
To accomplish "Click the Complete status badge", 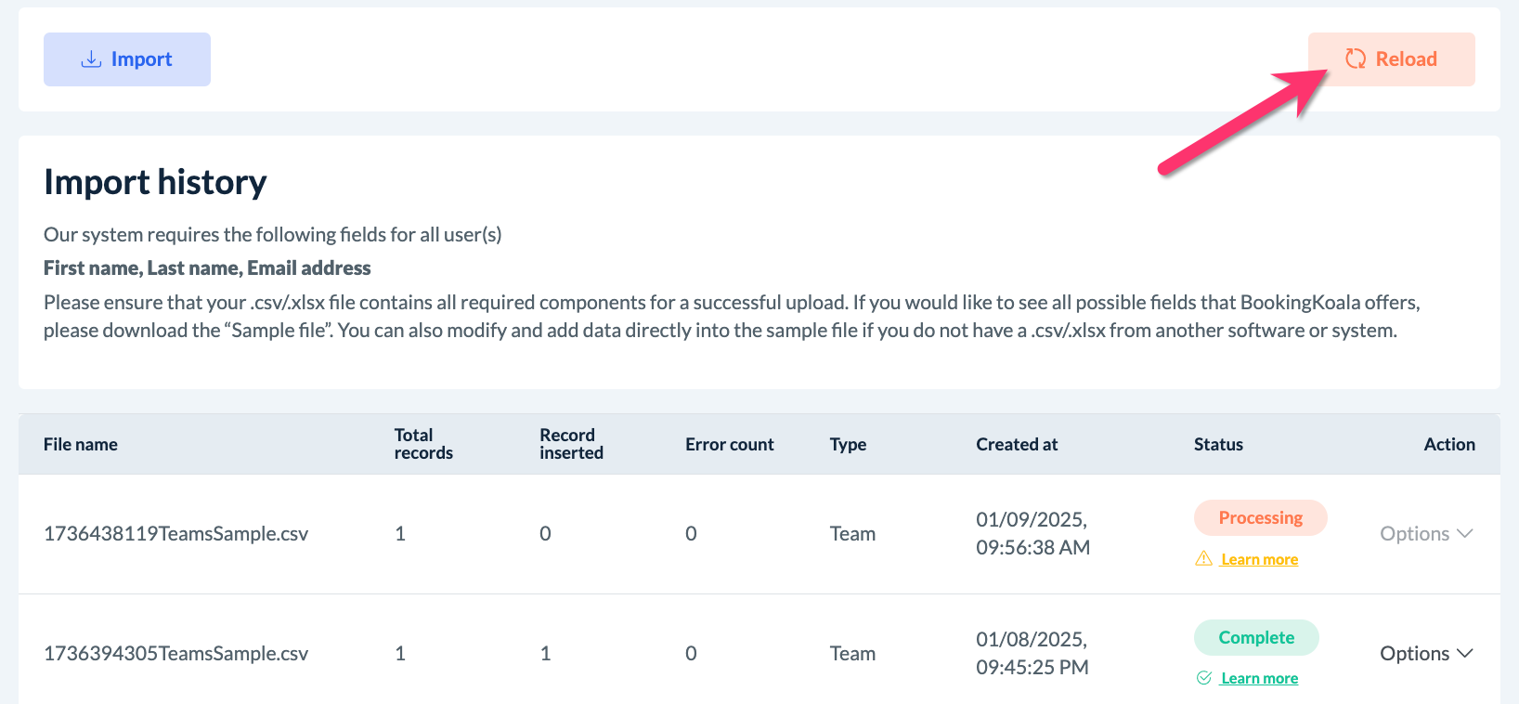I will tap(1255, 637).
